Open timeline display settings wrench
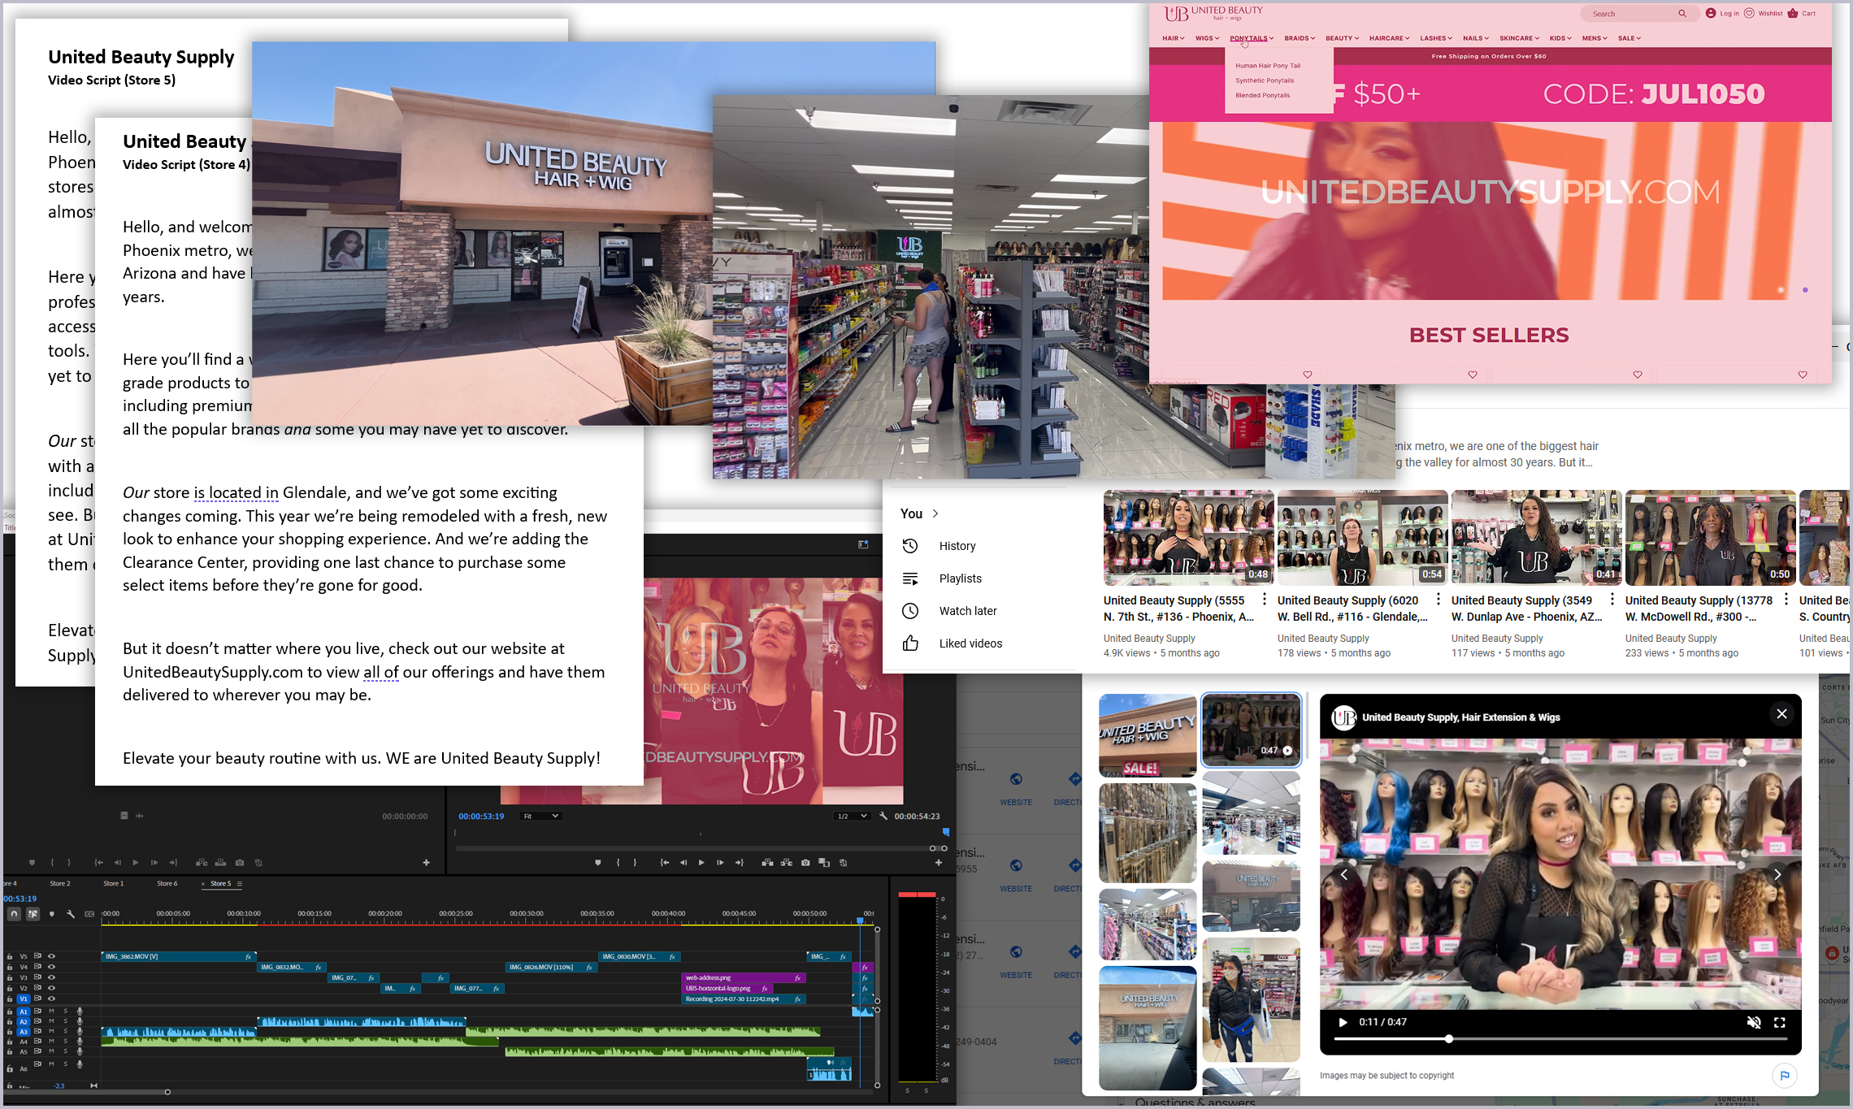Image resolution: width=1853 pixels, height=1109 pixels. click(x=71, y=914)
